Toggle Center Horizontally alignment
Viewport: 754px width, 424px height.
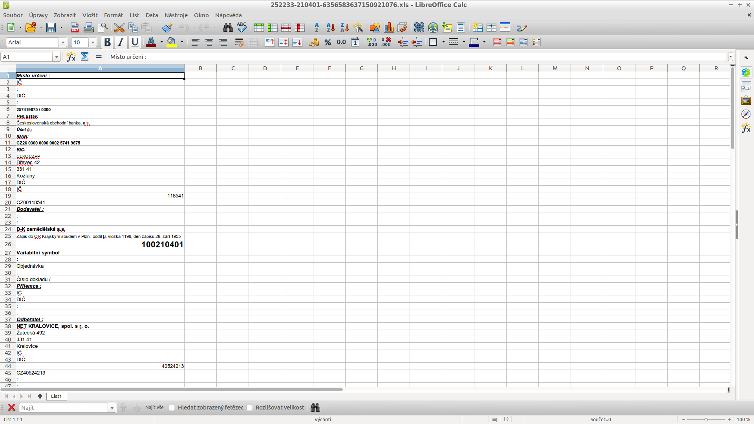(209, 42)
